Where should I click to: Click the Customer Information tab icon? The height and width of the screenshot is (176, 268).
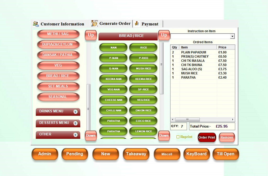[36, 24]
